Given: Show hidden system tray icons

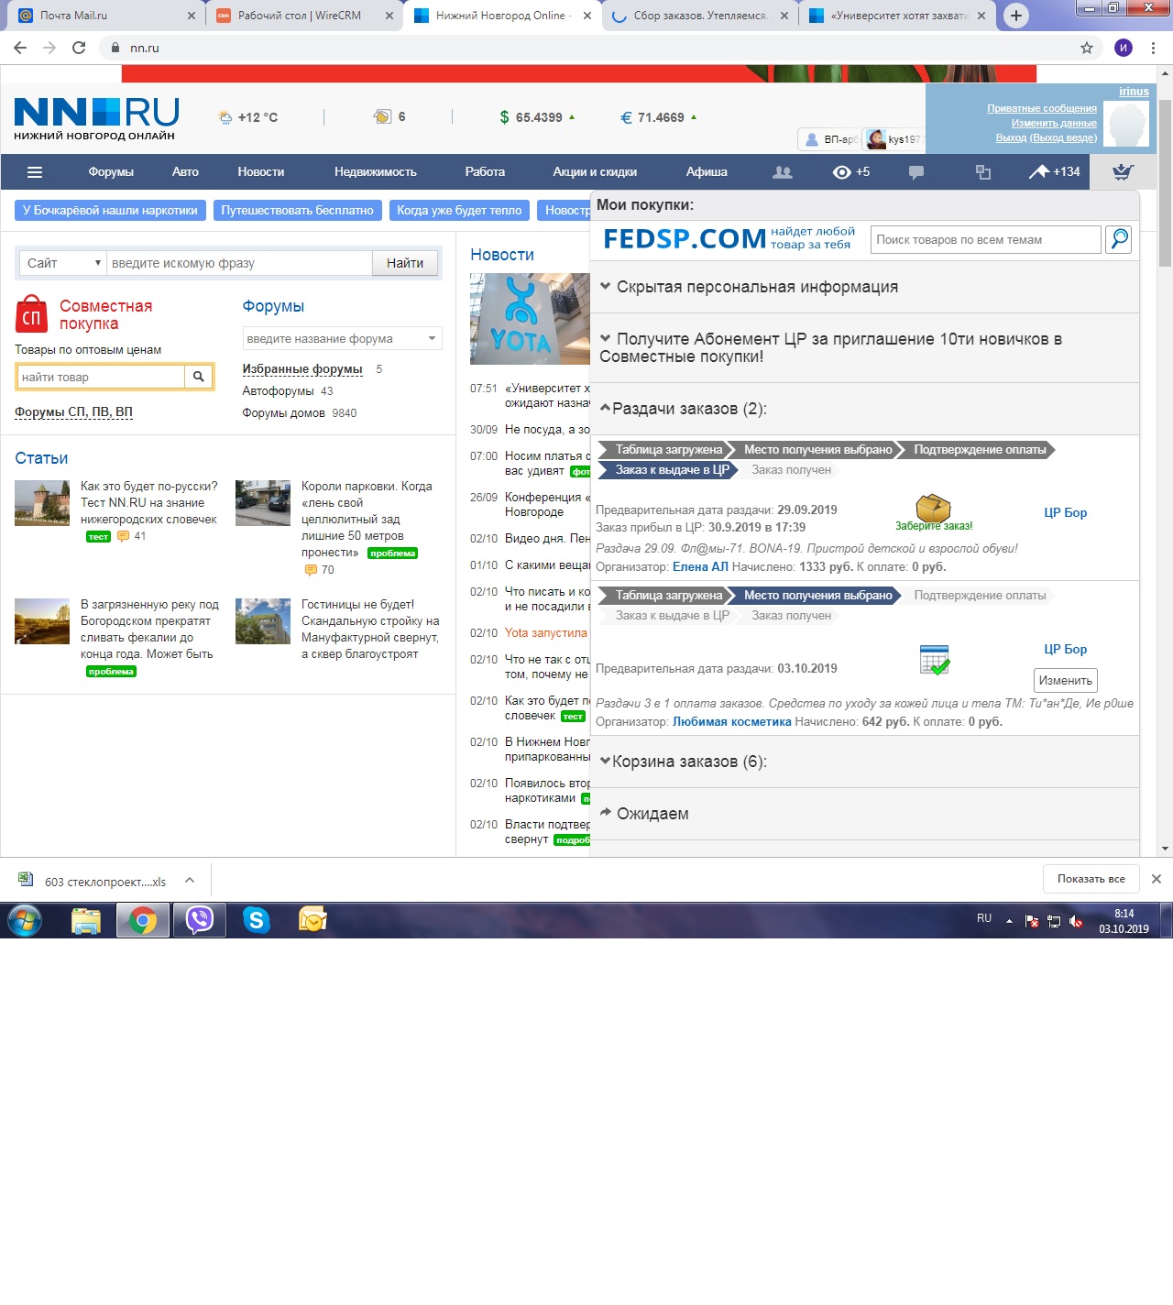Looking at the screenshot, I should [1009, 921].
